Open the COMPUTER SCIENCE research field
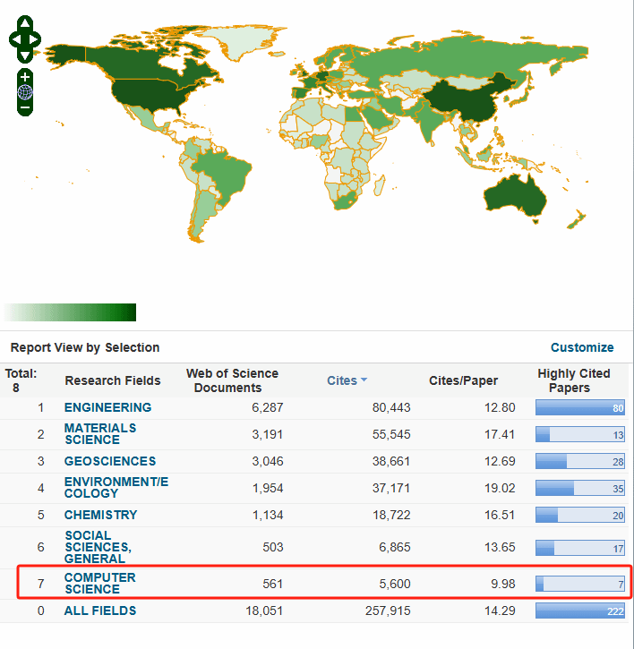Viewport: 634px width, 649px height. tap(99, 584)
